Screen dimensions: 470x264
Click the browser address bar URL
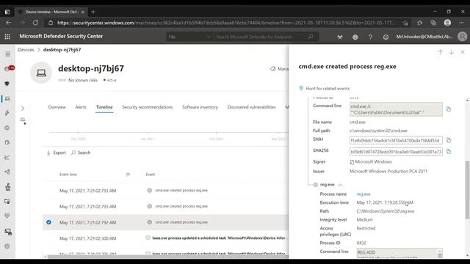coord(226,23)
